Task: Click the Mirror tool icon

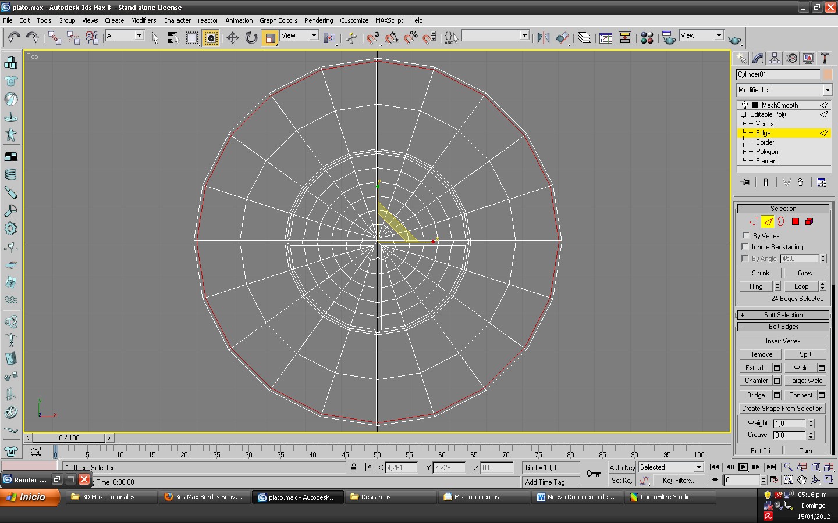Action: tap(543, 38)
